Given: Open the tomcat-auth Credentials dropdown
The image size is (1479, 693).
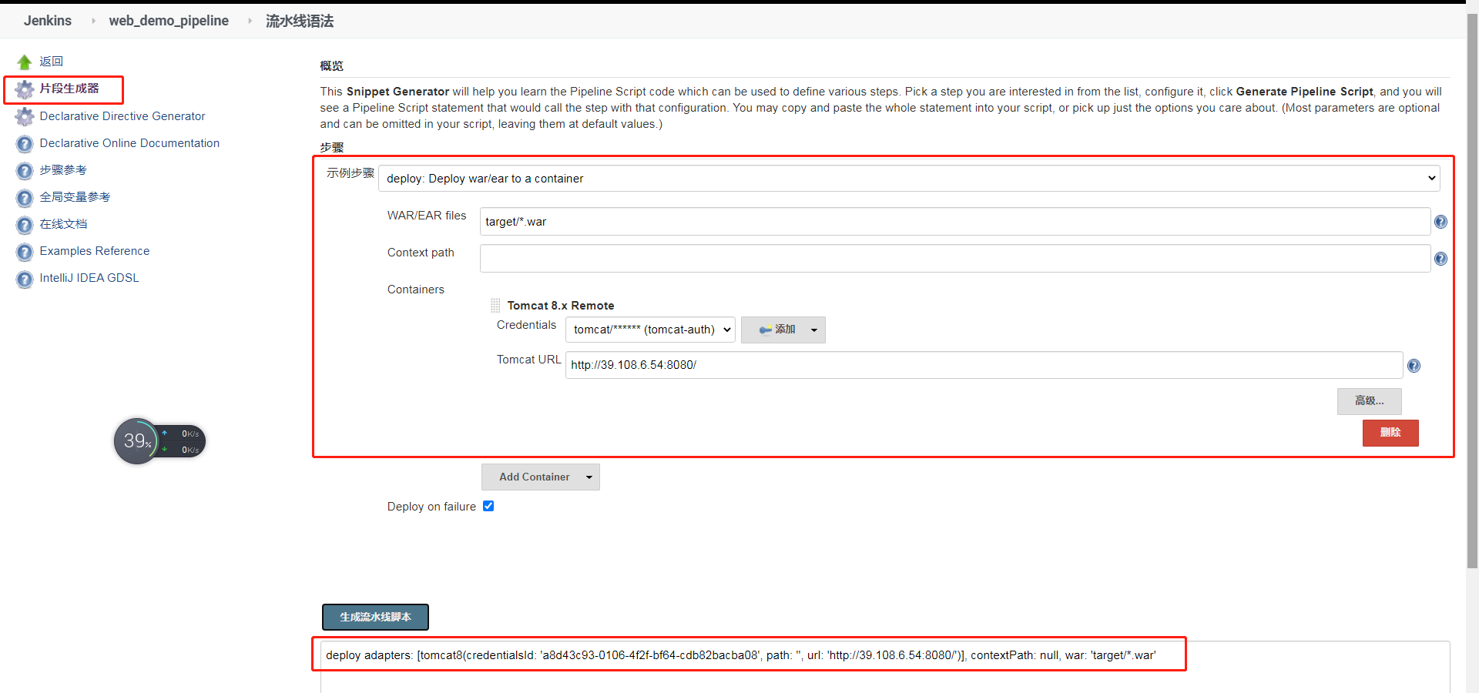Looking at the screenshot, I should [649, 330].
